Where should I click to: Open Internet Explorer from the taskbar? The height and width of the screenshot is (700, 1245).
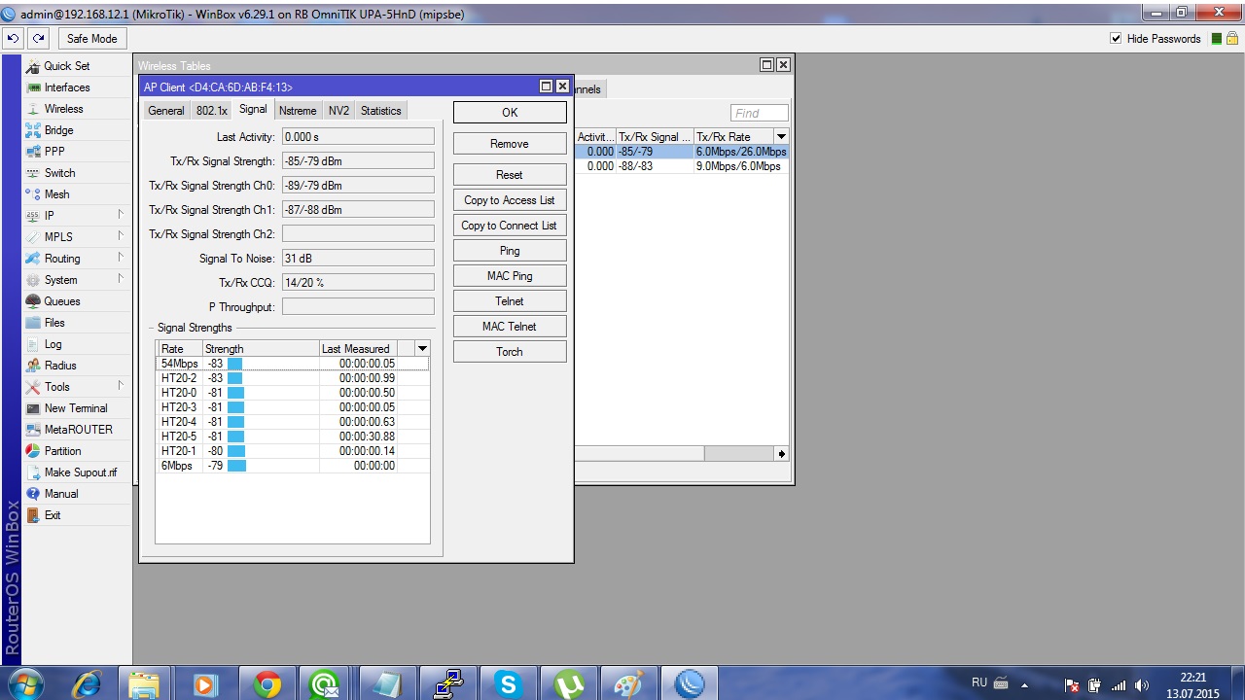(x=86, y=684)
